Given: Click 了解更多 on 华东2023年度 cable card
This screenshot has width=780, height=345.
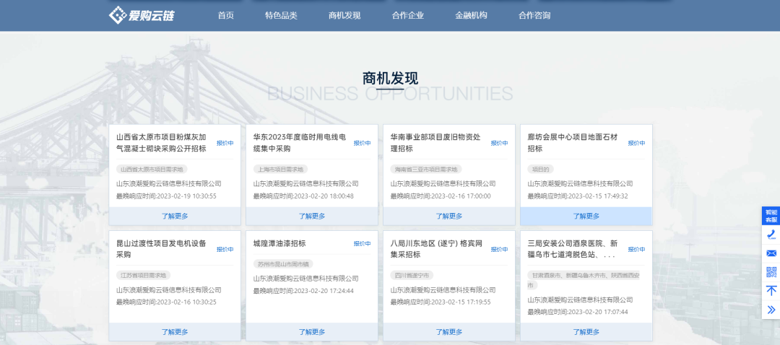Looking at the screenshot, I should [x=312, y=216].
